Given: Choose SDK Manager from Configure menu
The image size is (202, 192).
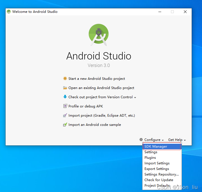Looking at the screenshot, I should click(162, 147).
